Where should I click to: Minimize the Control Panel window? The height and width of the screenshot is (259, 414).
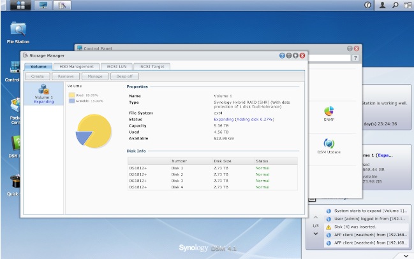click(x=350, y=48)
